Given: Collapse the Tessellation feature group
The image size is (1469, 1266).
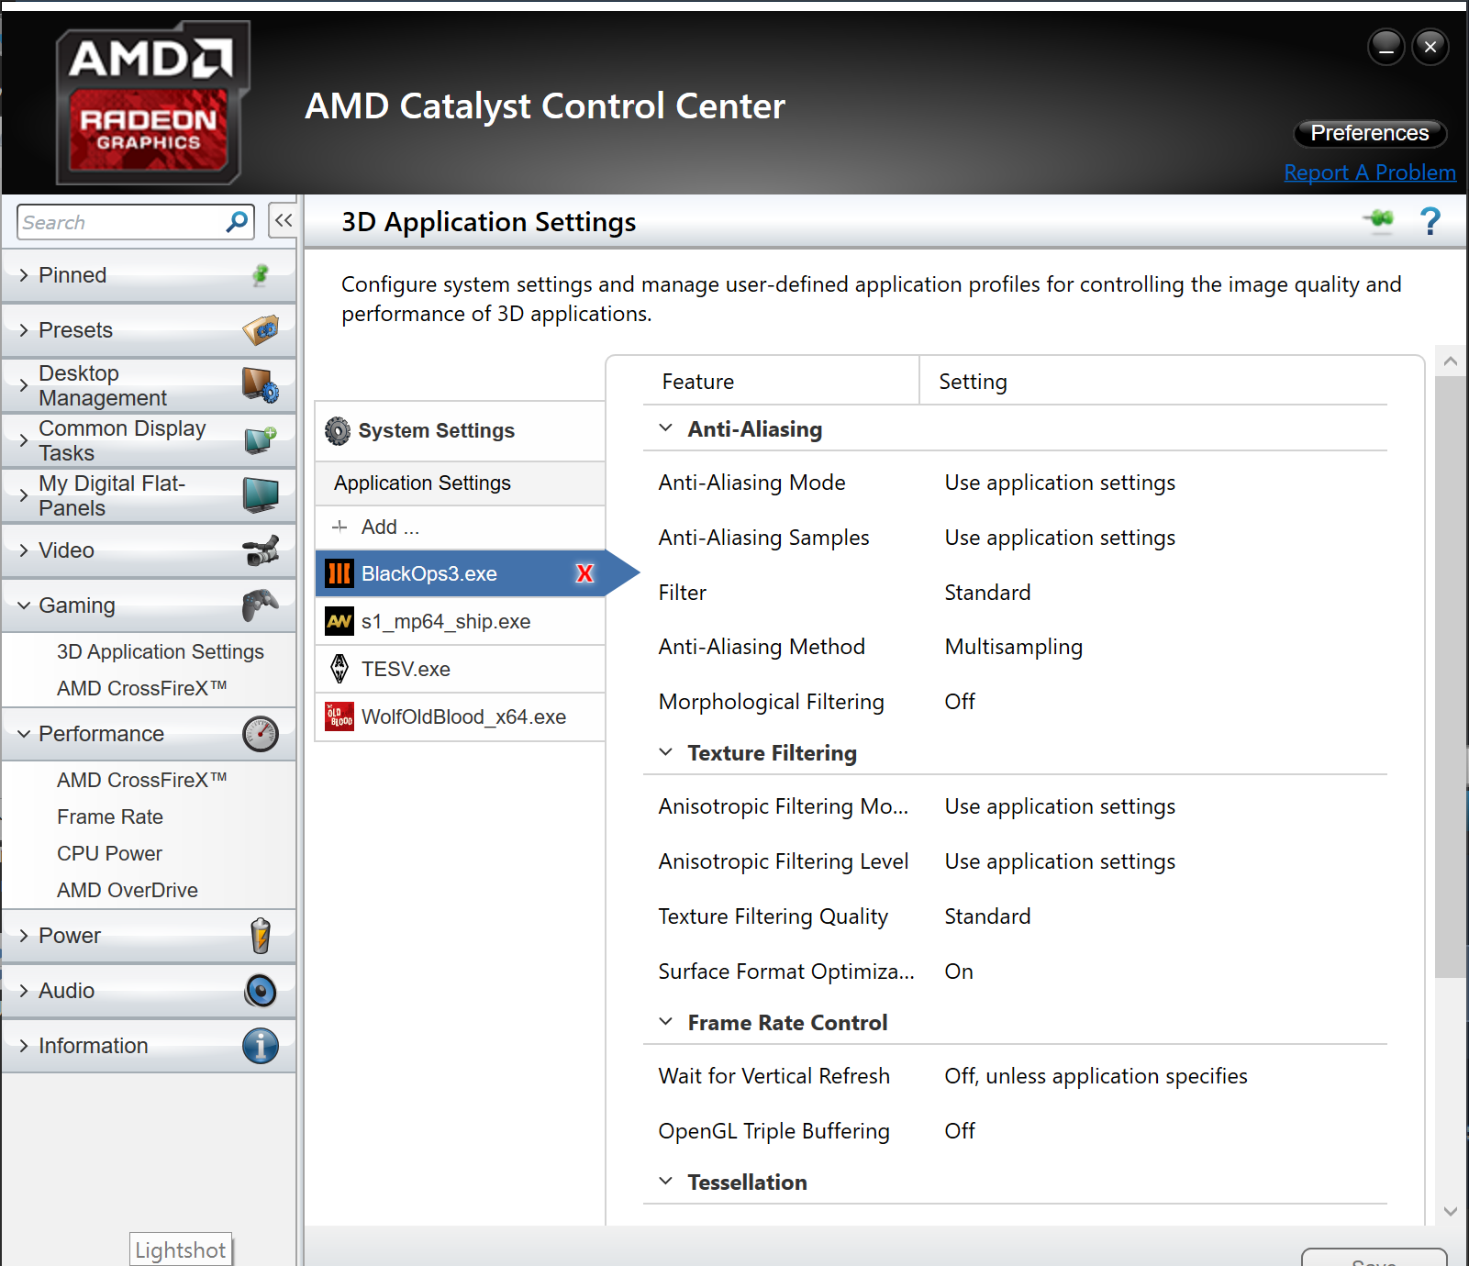Looking at the screenshot, I should coord(666,1182).
